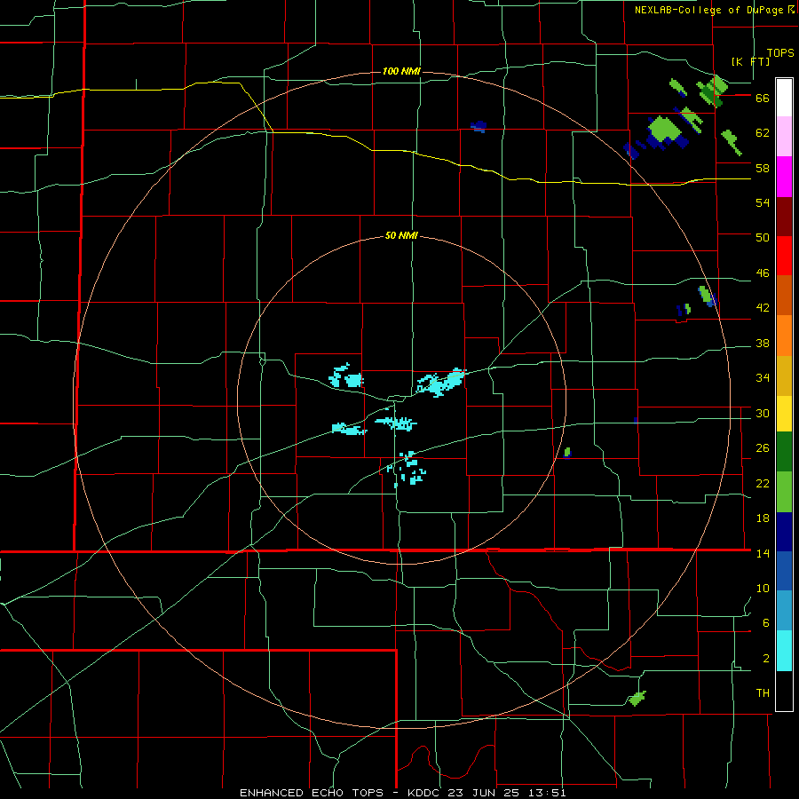Click the '50 NMI' range ring label
The height and width of the screenshot is (799, 799).
click(401, 235)
